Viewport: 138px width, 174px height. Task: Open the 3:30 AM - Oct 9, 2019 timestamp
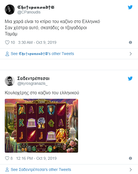coord(37,42)
